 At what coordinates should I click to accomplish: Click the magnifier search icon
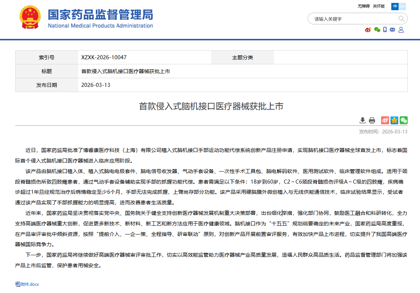[401, 19]
